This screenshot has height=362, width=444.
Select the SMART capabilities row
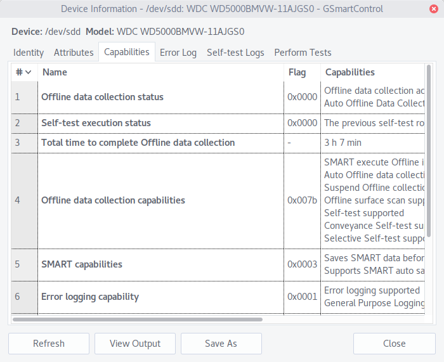[218, 264]
